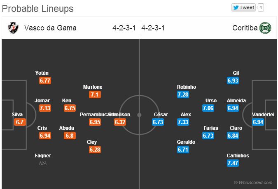This screenshot has width=278, height=189.
Task: Click Jomar's 7.13 rating badge
Action: [45, 108]
